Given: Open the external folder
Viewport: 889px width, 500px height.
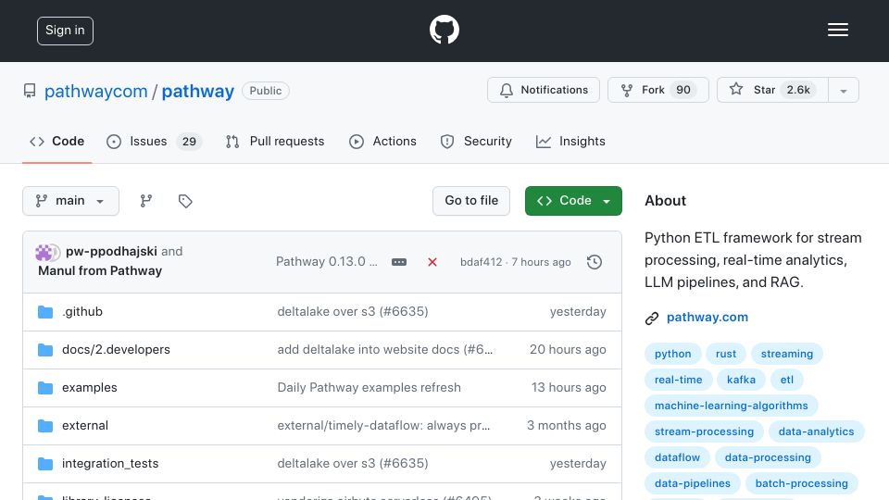Looking at the screenshot, I should 85,426.
